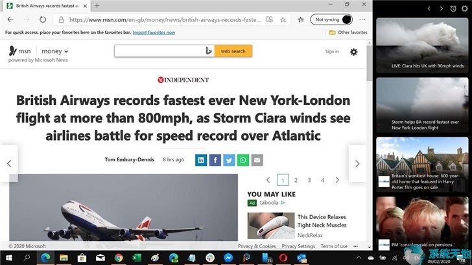The image size is (472, 265).
Task: Open Mail app from taskbar
Action: click(x=100, y=258)
